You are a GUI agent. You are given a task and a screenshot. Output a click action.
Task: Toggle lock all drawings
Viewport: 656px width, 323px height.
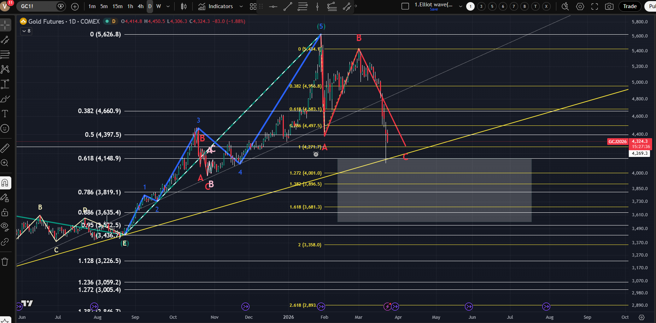(x=5, y=212)
